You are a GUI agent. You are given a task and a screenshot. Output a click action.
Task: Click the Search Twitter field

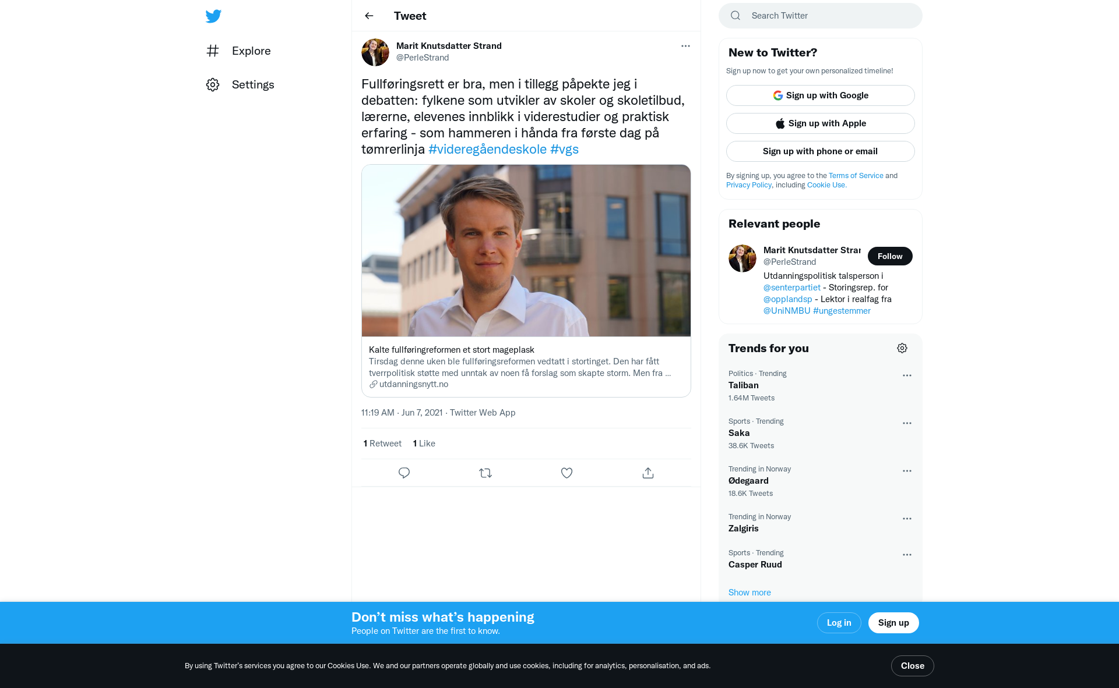[x=828, y=16]
